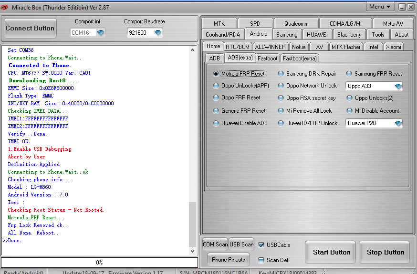Select Oppo RSA secret key option
Image resolution: width=417 pixels, height=274 pixels.
point(281,98)
